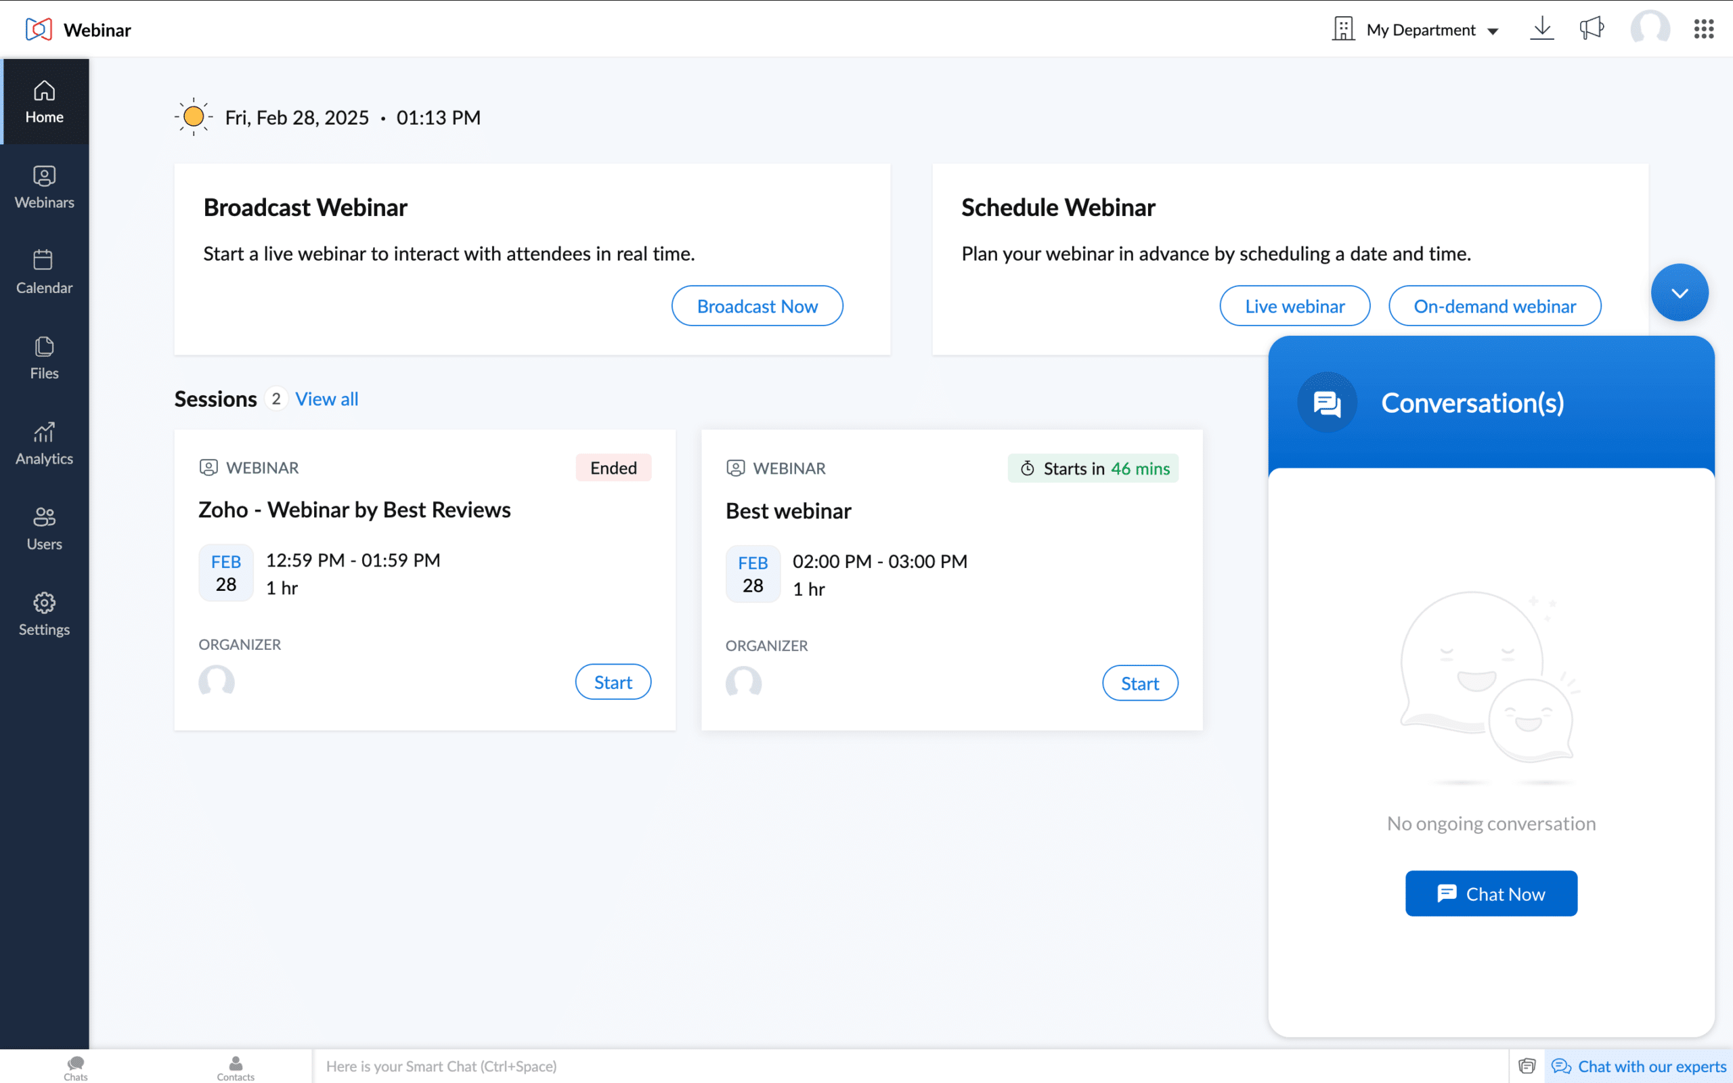Click the download icon in the top bar
1733x1083 pixels.
tap(1542, 28)
